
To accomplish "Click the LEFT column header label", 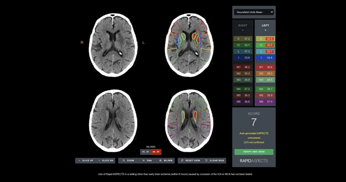I will (x=265, y=26).
